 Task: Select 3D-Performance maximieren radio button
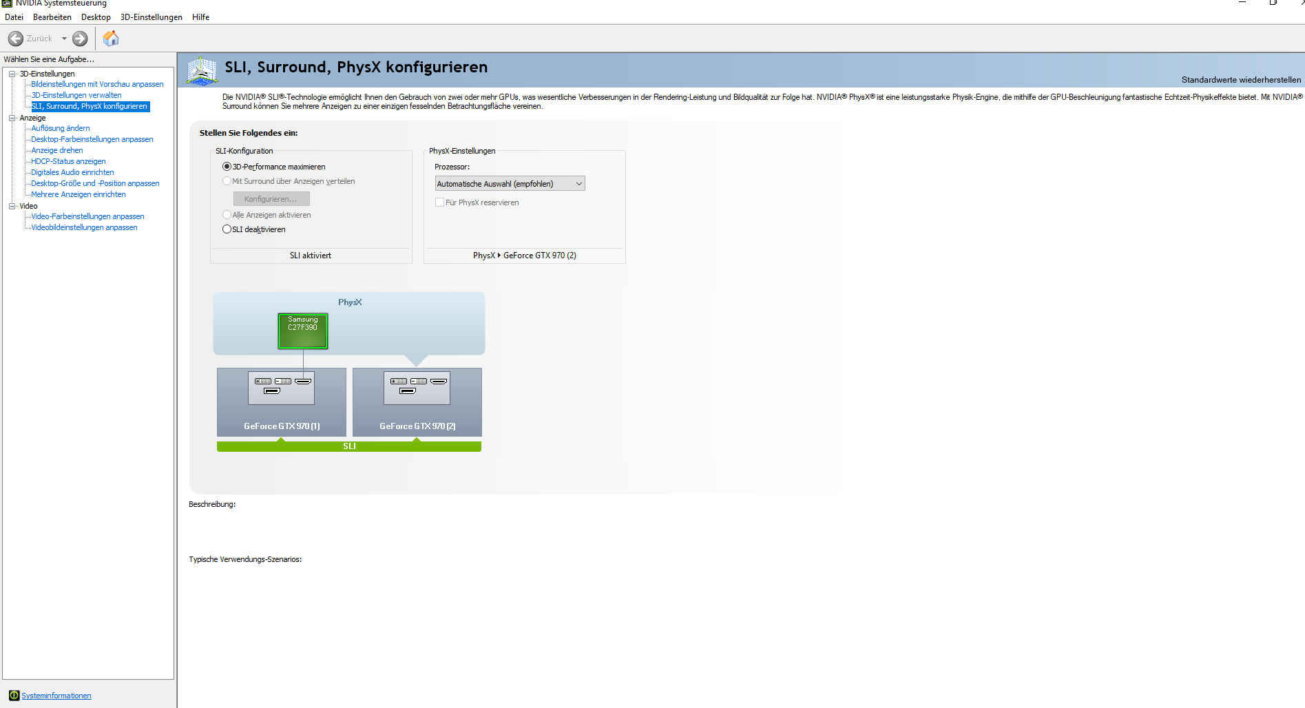(x=227, y=167)
